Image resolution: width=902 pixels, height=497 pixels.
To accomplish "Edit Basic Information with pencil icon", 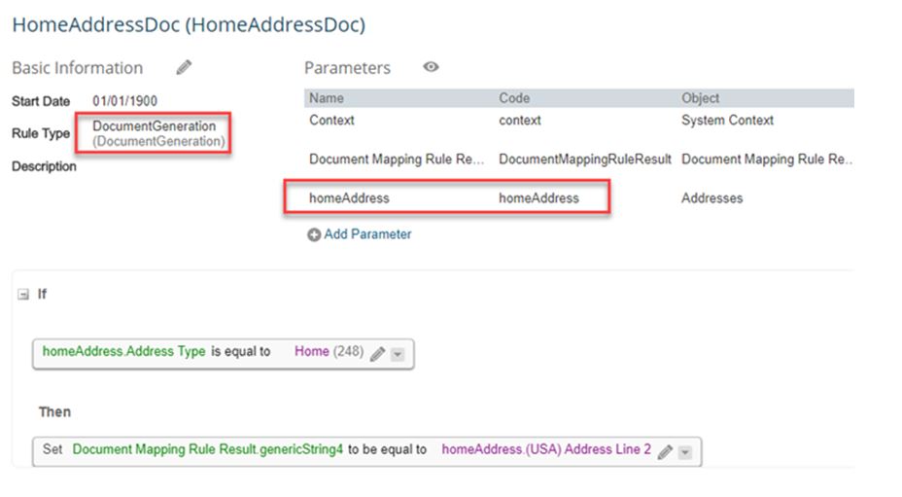I will pos(184,67).
